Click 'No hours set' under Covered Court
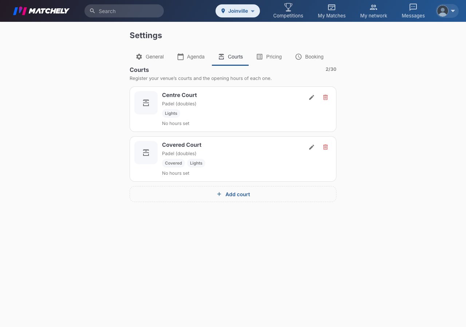The image size is (466, 327). (x=176, y=173)
